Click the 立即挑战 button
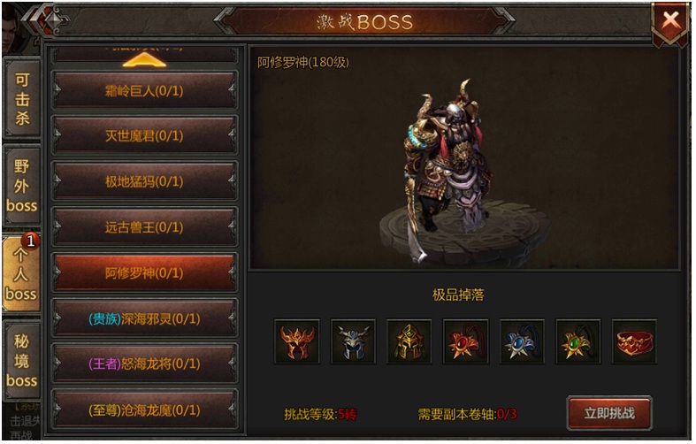Viewport: 696px width, 444px height. click(x=609, y=413)
